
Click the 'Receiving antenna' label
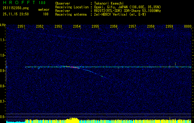(71, 14)
